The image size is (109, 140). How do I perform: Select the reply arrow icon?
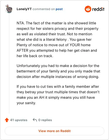35,120
